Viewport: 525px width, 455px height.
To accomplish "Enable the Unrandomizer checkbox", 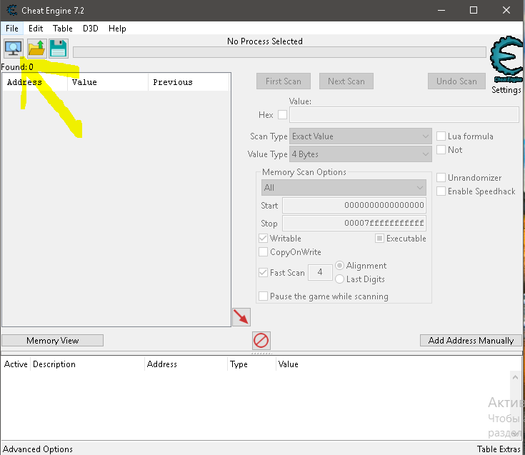I will tap(441, 177).
